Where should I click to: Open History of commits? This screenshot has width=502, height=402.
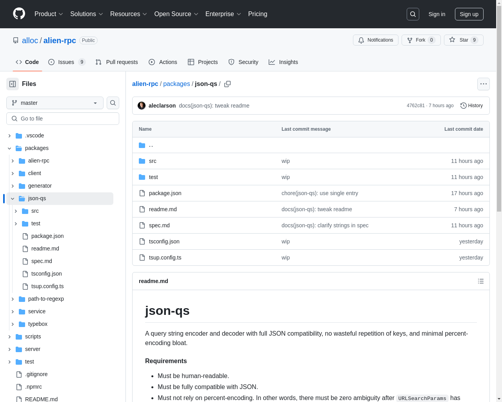pyautogui.click(x=471, y=106)
